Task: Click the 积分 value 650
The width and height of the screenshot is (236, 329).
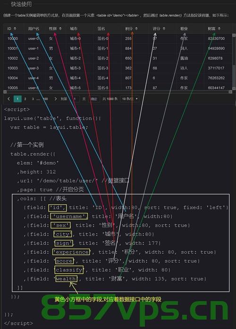Action: (128, 58)
